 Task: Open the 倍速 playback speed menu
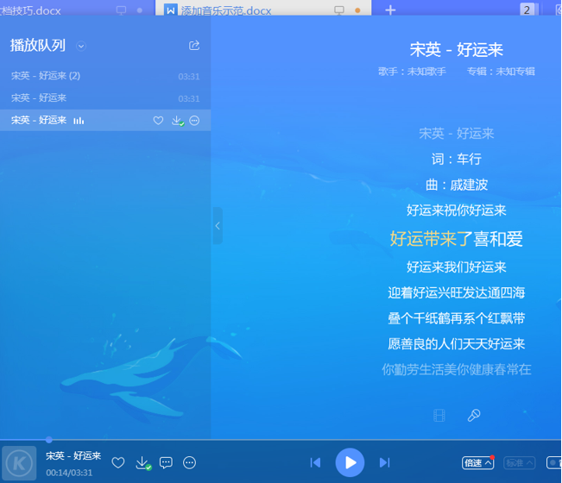pyautogui.click(x=477, y=462)
